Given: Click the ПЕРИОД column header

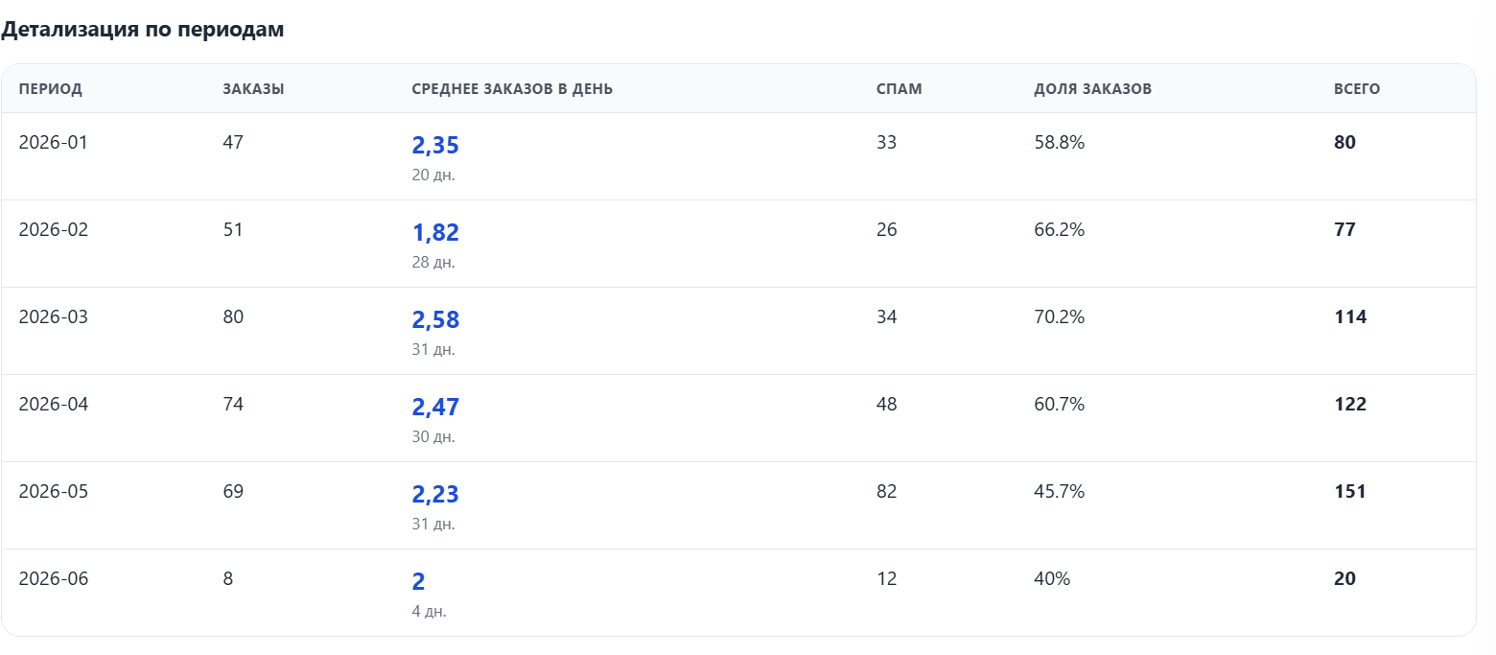Looking at the screenshot, I should tap(51, 89).
